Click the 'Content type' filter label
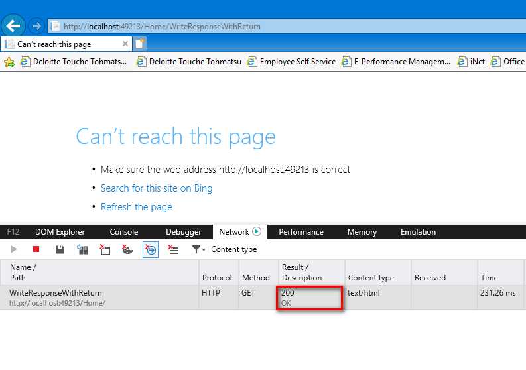 tap(234, 249)
